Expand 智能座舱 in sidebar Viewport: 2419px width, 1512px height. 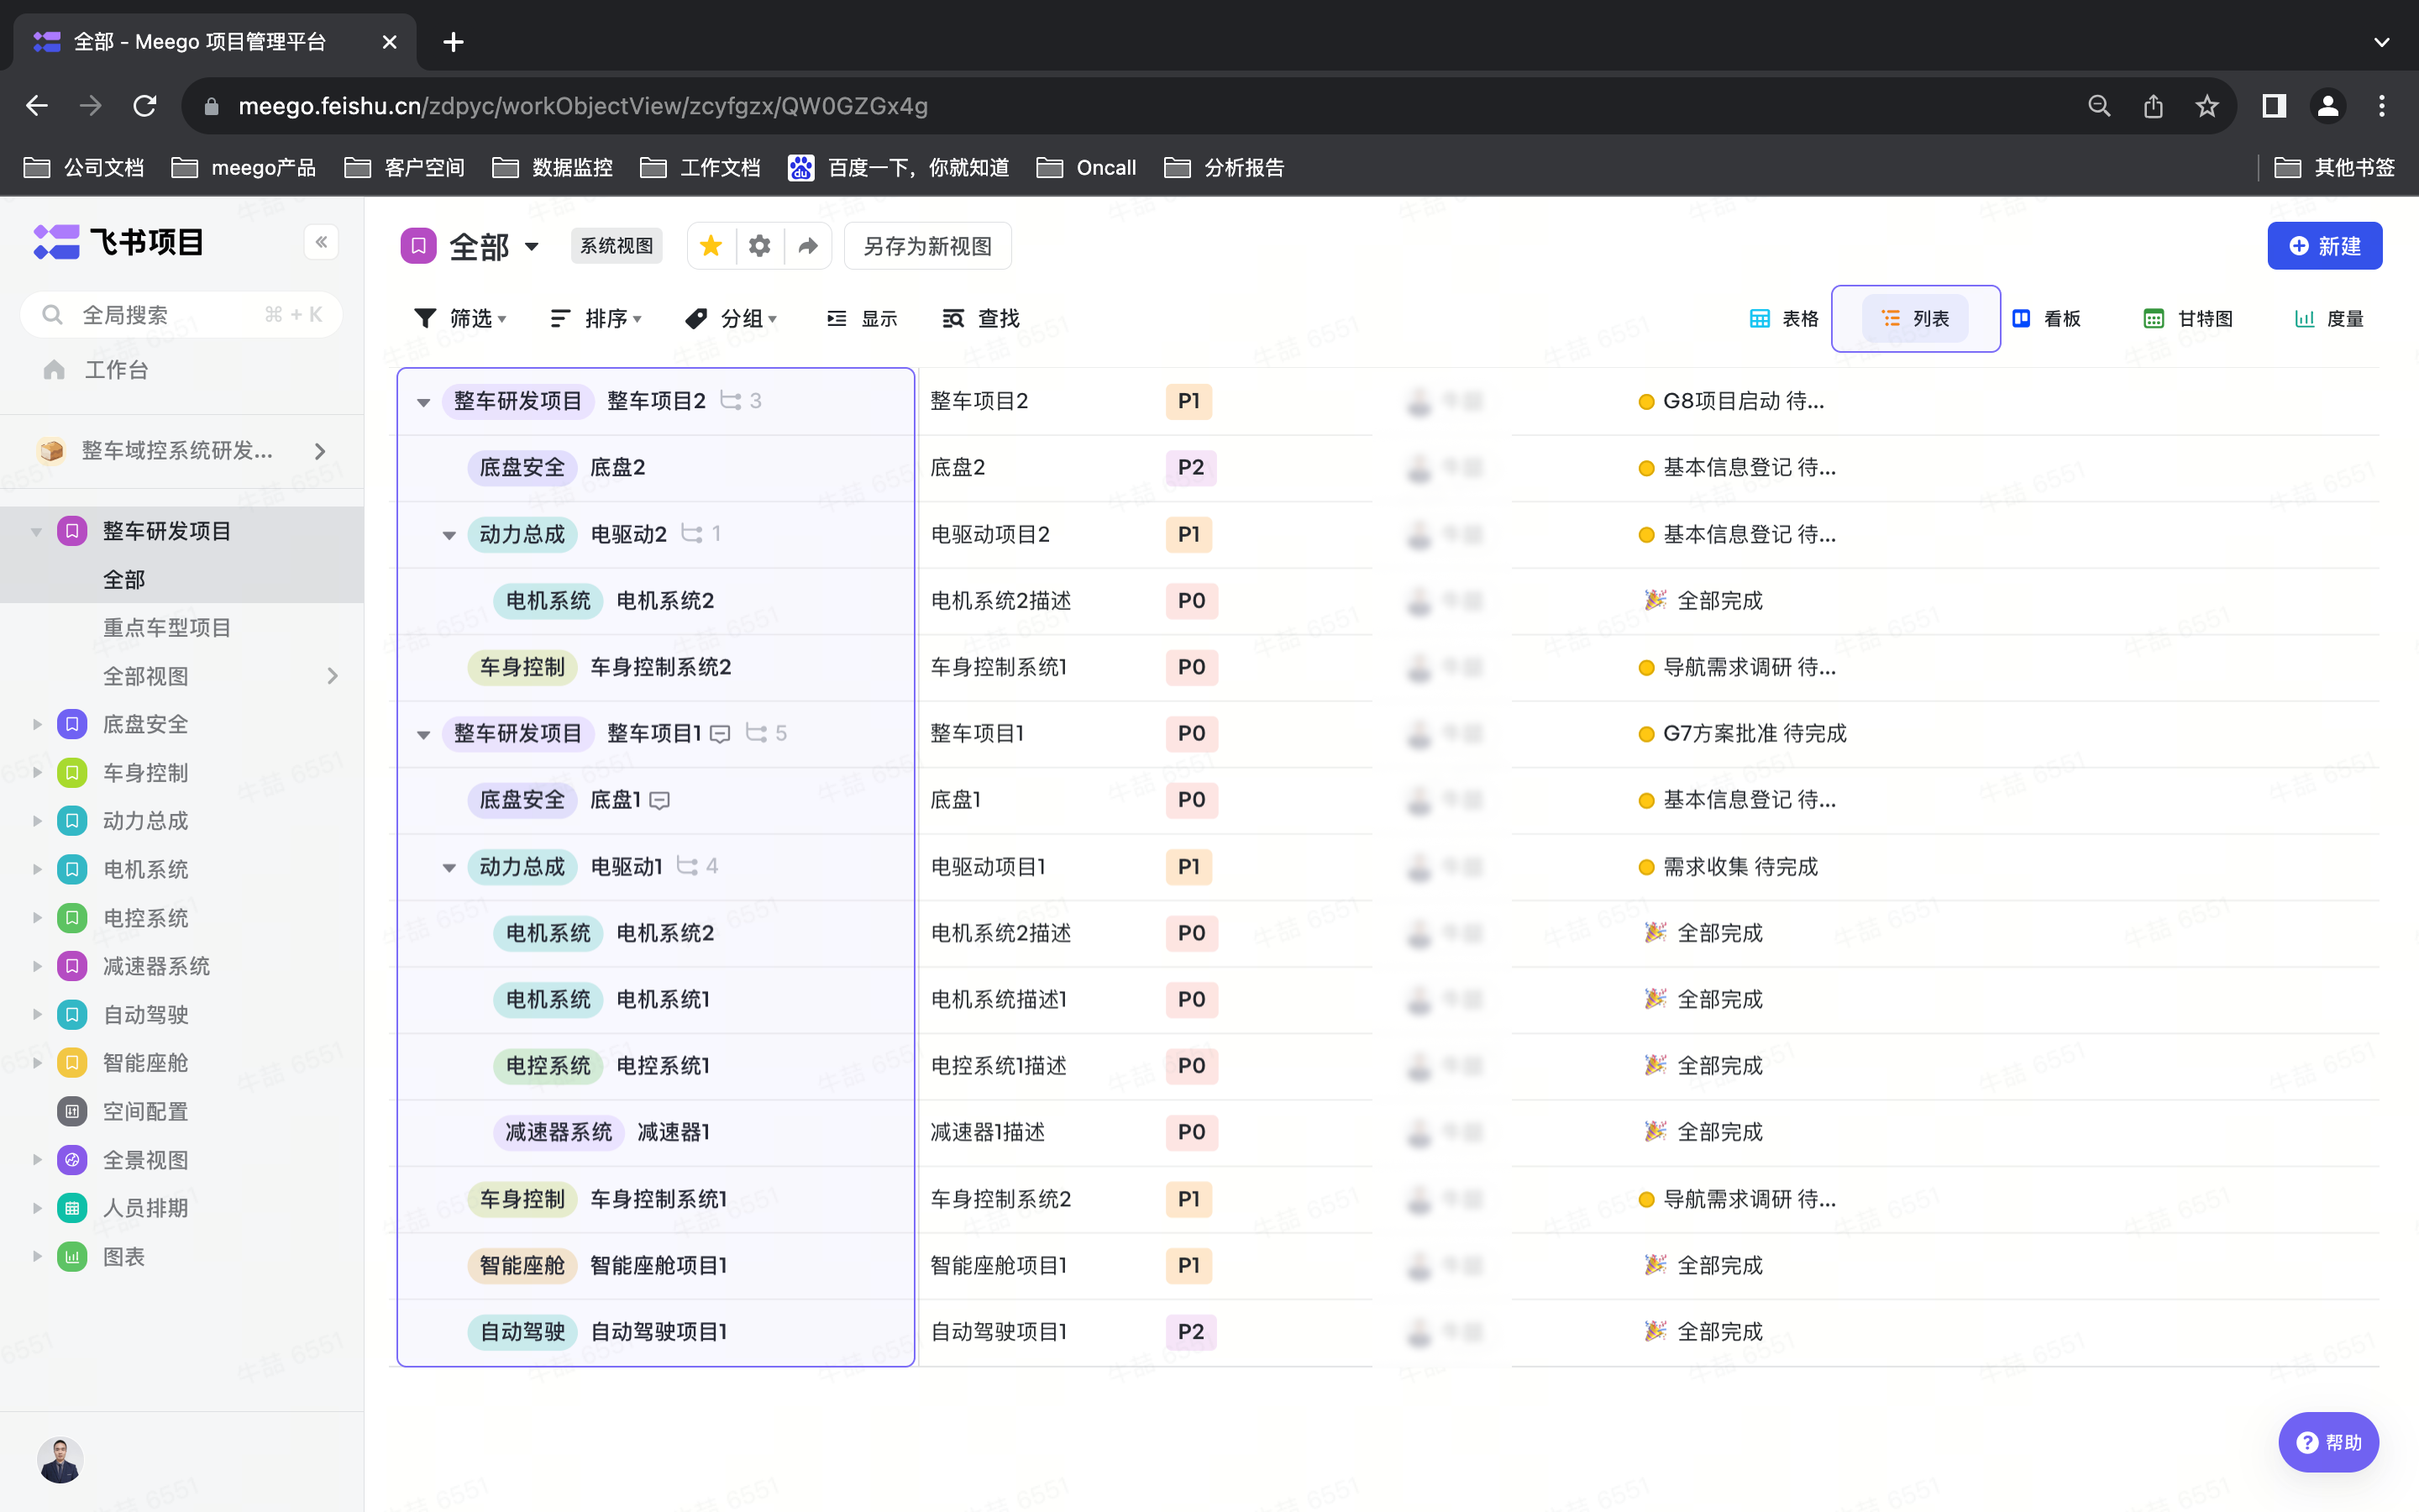(x=37, y=1063)
